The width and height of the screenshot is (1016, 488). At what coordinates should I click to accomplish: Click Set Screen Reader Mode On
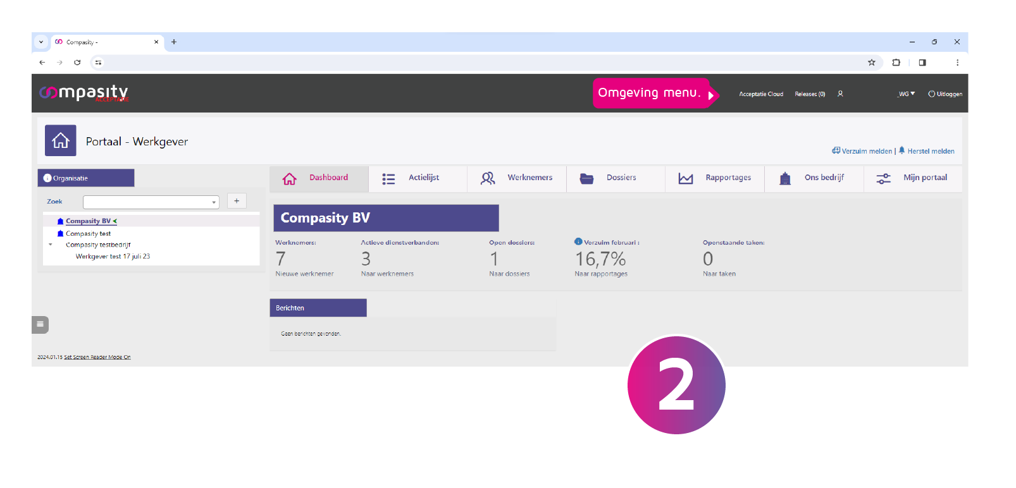[97, 357]
